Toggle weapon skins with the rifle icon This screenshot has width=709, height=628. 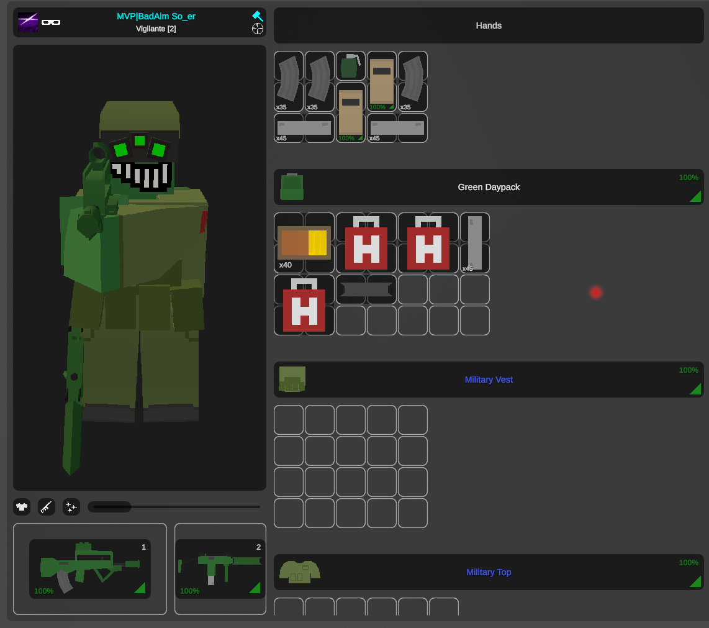[x=47, y=507]
